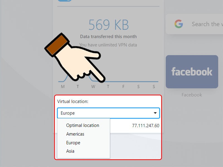Click the Virtual location dropdown arrow
Screen dimensions: 223x167
pos(155,113)
